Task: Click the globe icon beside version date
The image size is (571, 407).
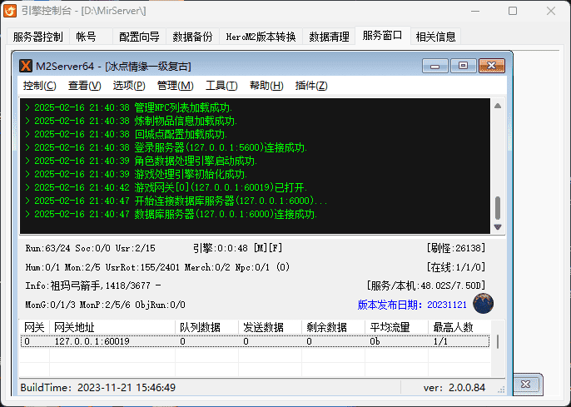Action: click(x=484, y=304)
